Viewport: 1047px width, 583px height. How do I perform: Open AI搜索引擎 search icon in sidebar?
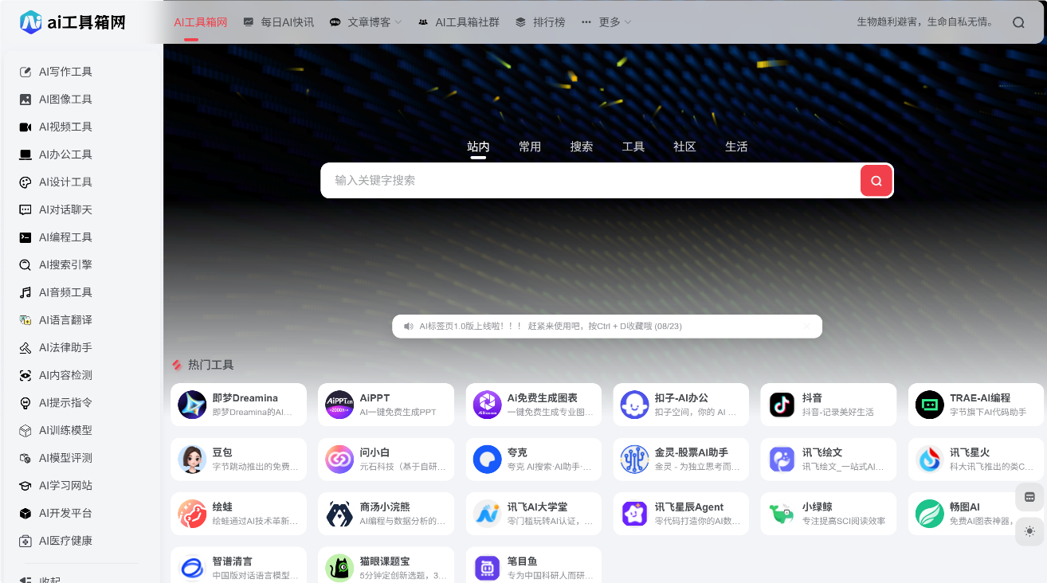click(x=25, y=265)
